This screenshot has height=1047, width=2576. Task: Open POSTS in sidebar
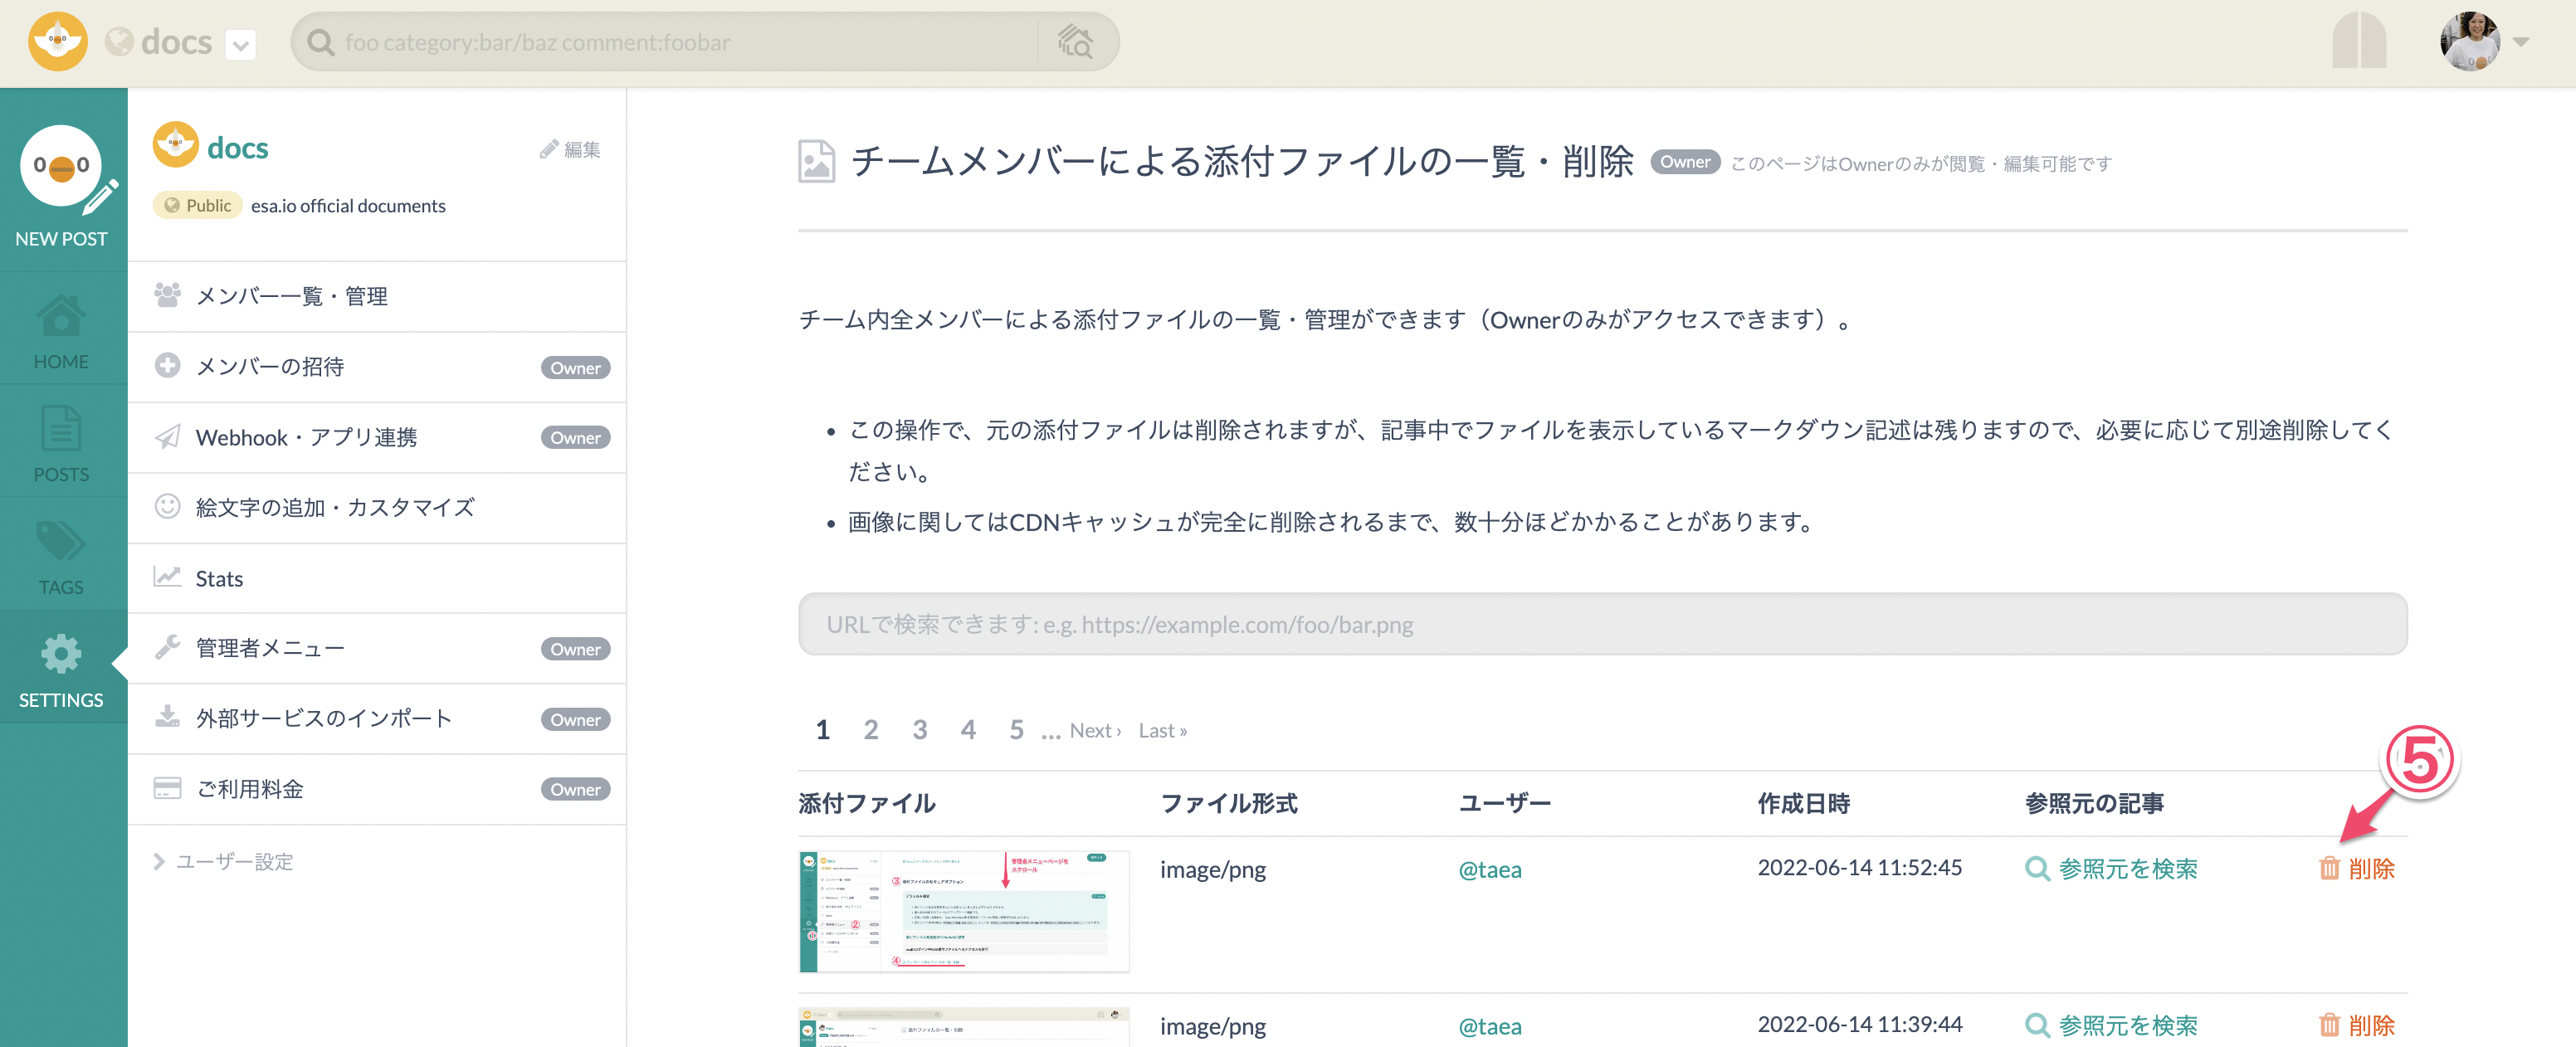[x=62, y=445]
